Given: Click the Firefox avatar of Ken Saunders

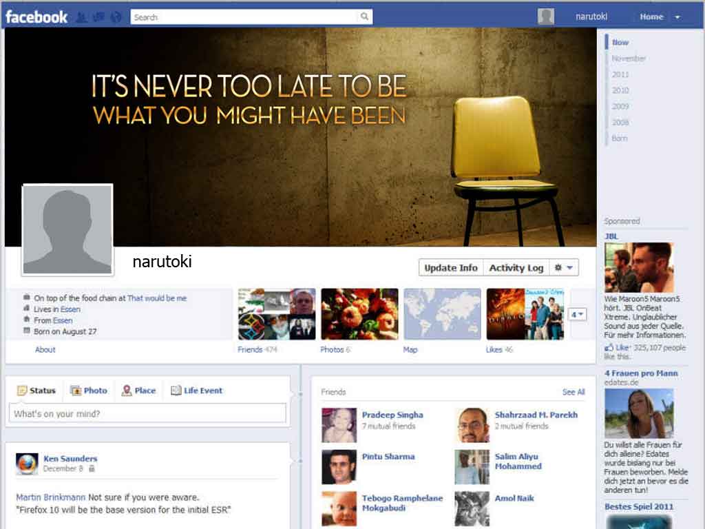Looking at the screenshot, I should point(27,464).
